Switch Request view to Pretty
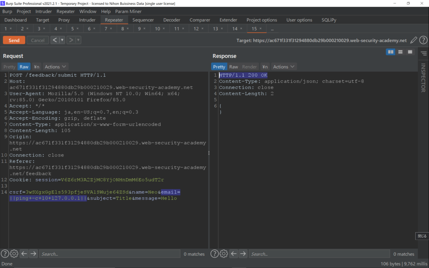The width and height of the screenshot is (429, 268). [9, 67]
